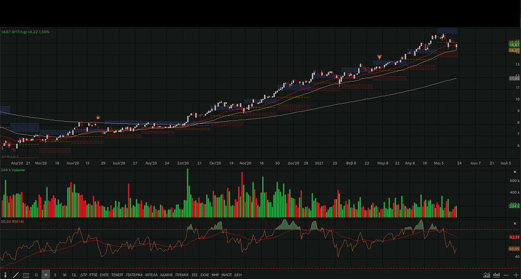Screen dimensions: 521x279
Task: Open the ΜΠΕΛΑ symbol shortcut
Action: [x=151, y=275]
